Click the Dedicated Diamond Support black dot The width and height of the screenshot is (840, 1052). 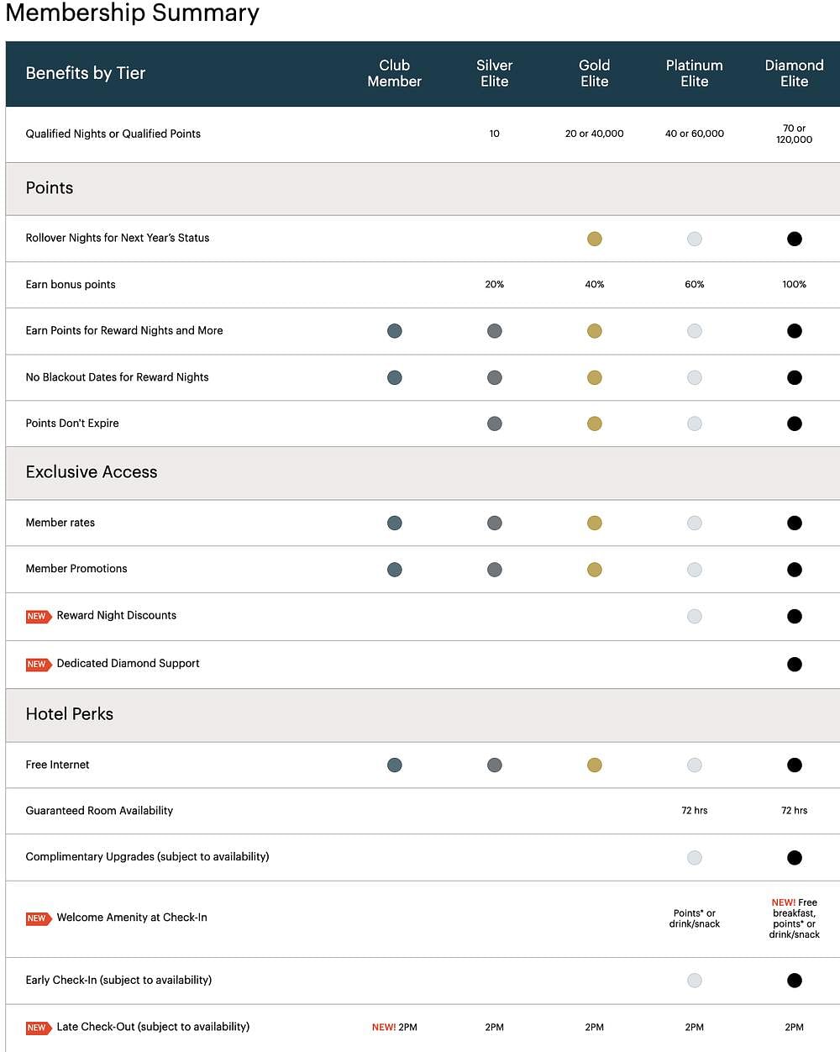click(x=795, y=665)
